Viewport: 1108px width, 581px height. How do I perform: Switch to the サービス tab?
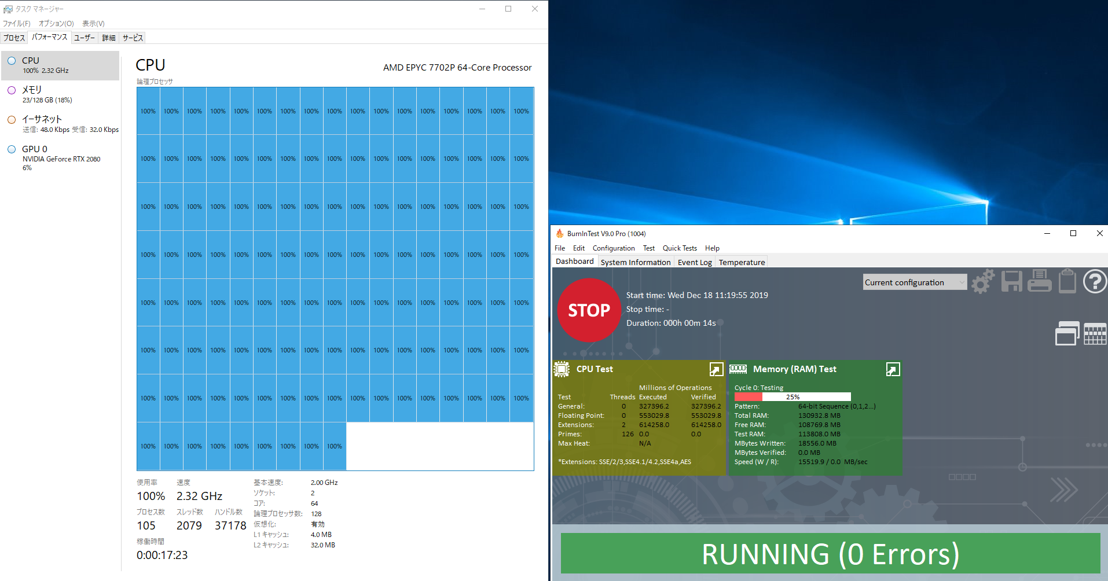pyautogui.click(x=133, y=38)
